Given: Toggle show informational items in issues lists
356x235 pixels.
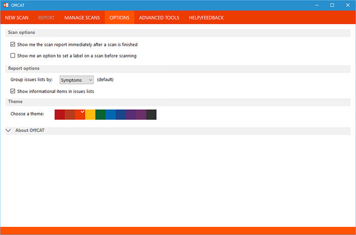Looking at the screenshot, I should coord(13,91).
